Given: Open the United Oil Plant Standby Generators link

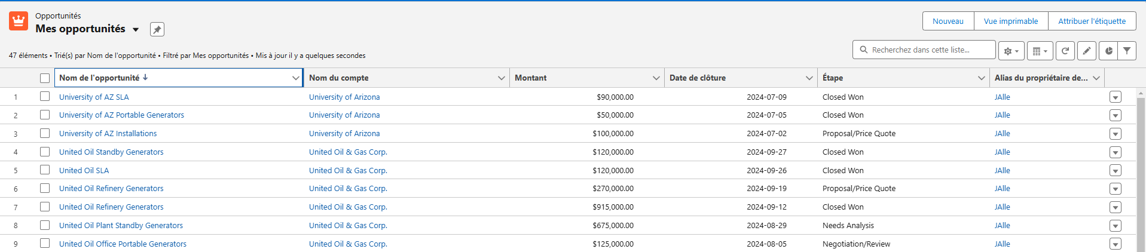Looking at the screenshot, I should coord(121,226).
